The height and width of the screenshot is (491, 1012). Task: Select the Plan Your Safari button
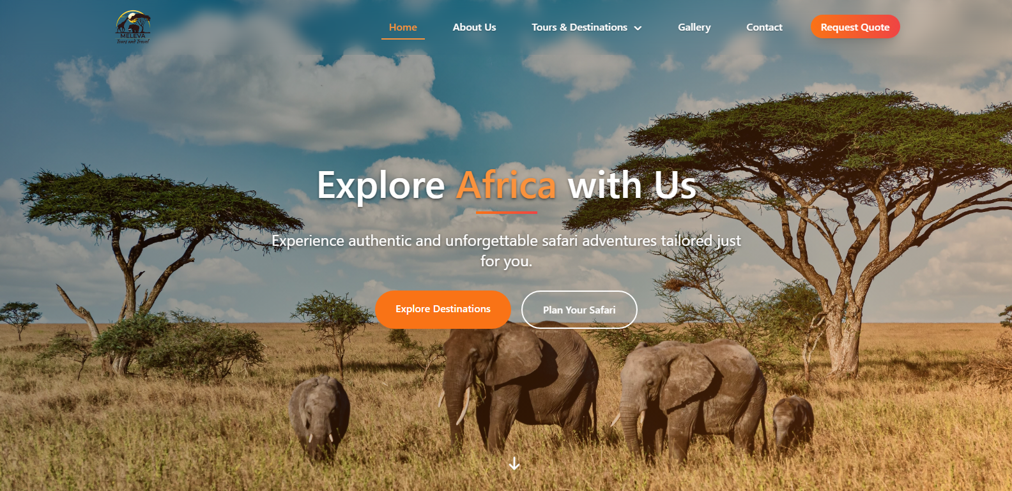(579, 310)
